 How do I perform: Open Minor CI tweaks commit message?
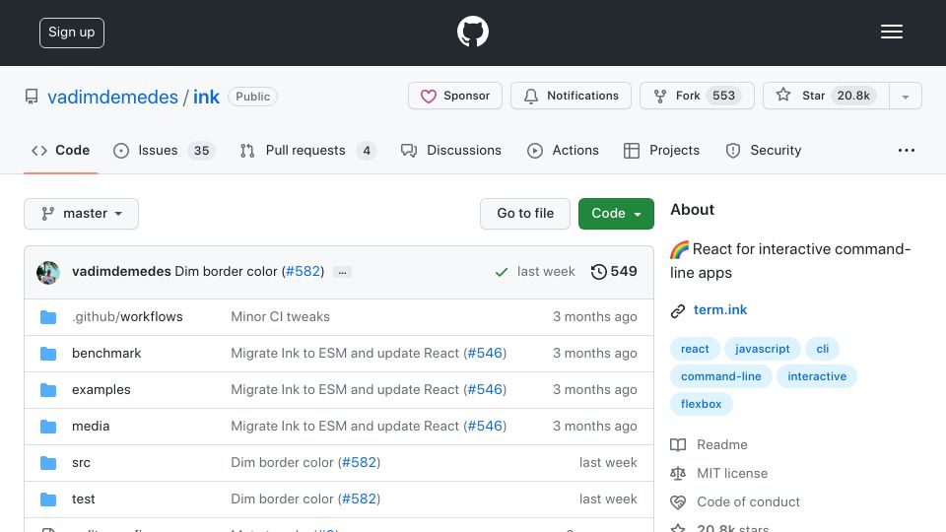click(x=280, y=316)
